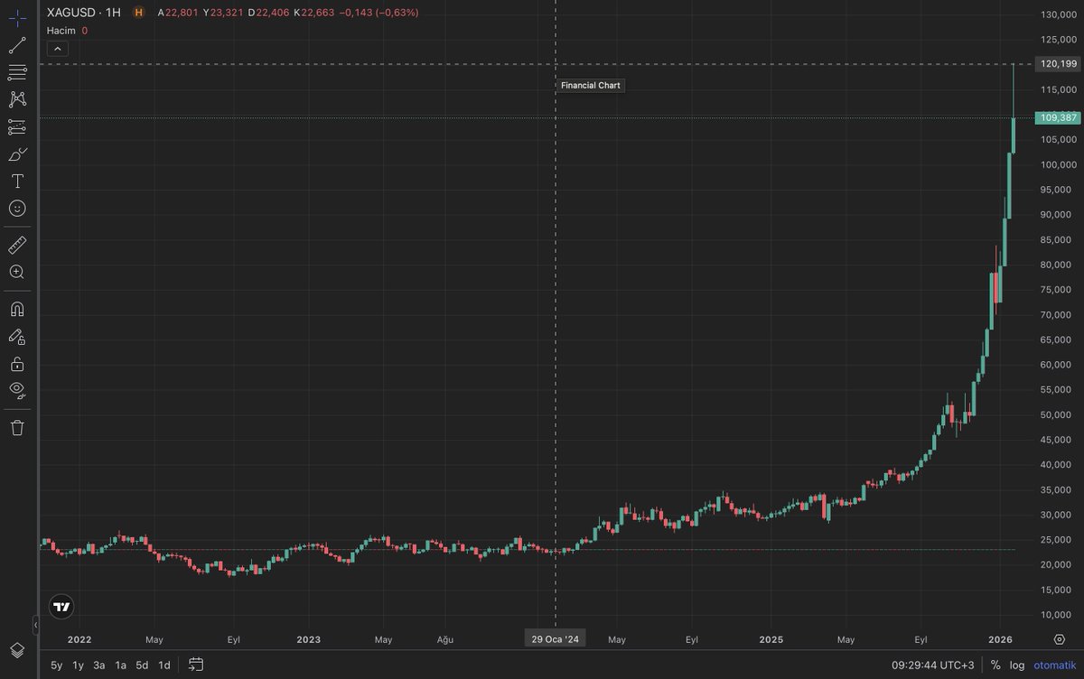Click the 10,000 price axis label

pyautogui.click(x=1058, y=615)
